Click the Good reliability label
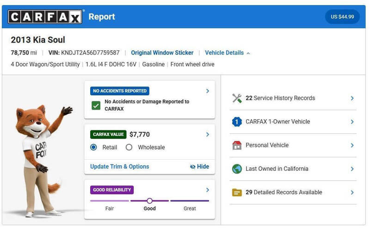The width and height of the screenshot is (370, 228). (149, 209)
